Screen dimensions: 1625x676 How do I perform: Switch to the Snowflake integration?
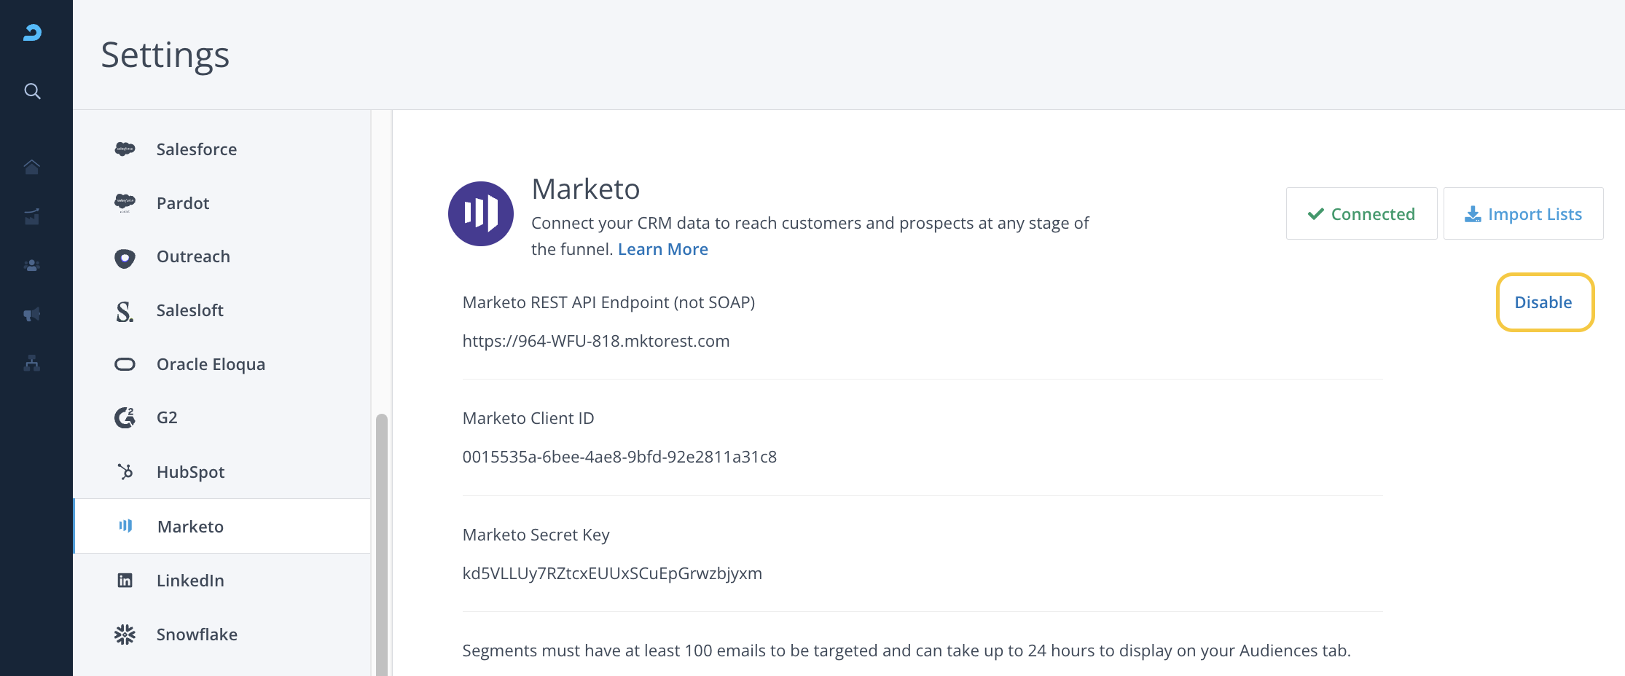[222, 634]
